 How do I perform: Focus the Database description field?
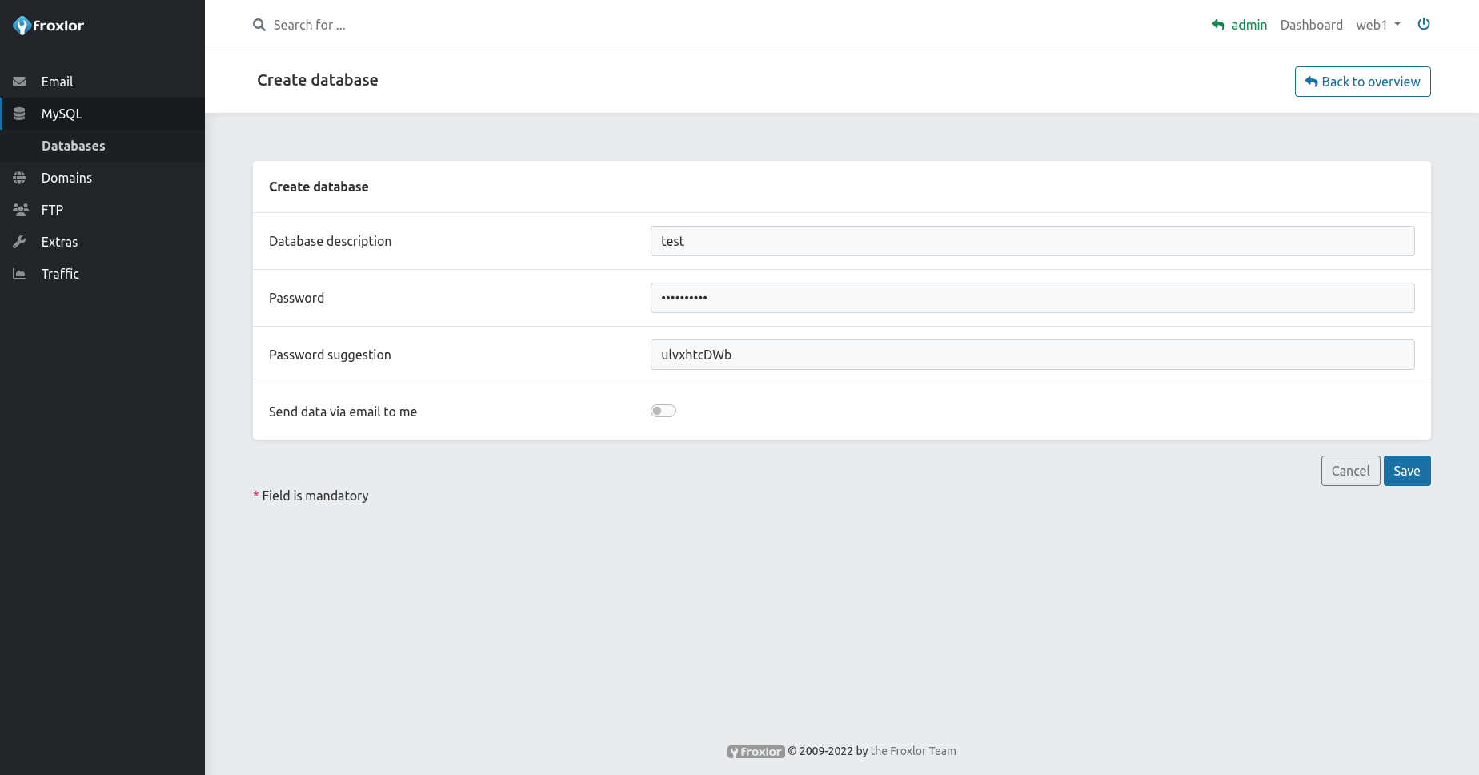pyautogui.click(x=1032, y=241)
